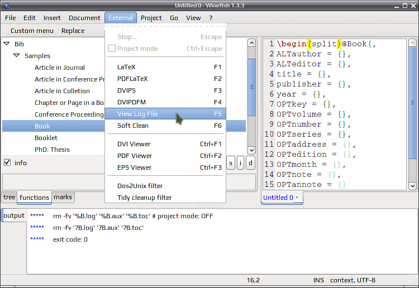Screen dimensions: 419x288
Task: Switch to the functions tab
Action: [34, 198]
